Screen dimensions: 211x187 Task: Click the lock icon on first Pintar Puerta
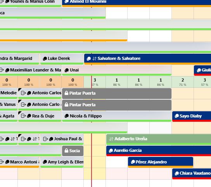pyautogui.click(x=66, y=93)
